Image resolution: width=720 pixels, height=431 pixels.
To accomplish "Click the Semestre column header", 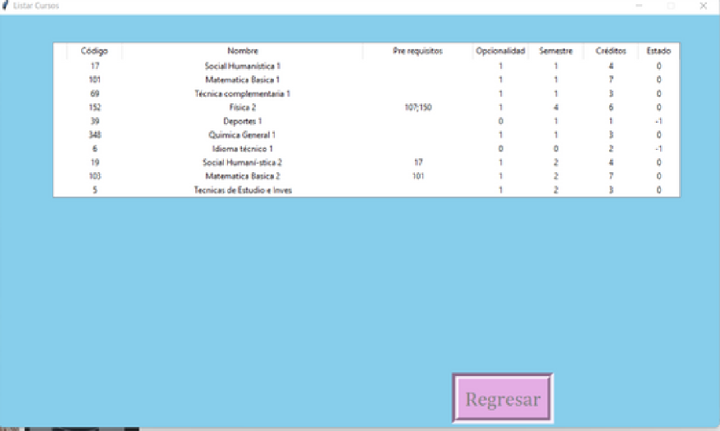I will pyautogui.click(x=555, y=51).
